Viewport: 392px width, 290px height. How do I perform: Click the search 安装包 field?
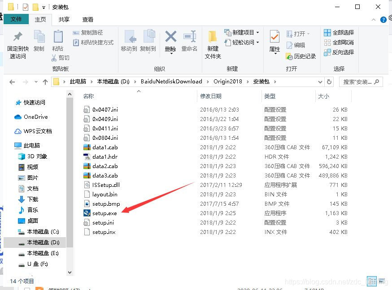[x=361, y=82]
